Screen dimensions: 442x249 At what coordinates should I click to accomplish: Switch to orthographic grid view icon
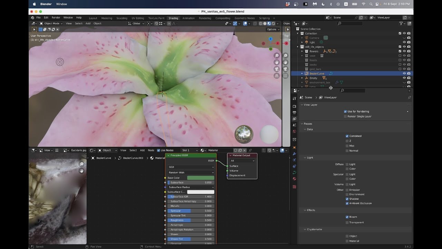(277, 75)
